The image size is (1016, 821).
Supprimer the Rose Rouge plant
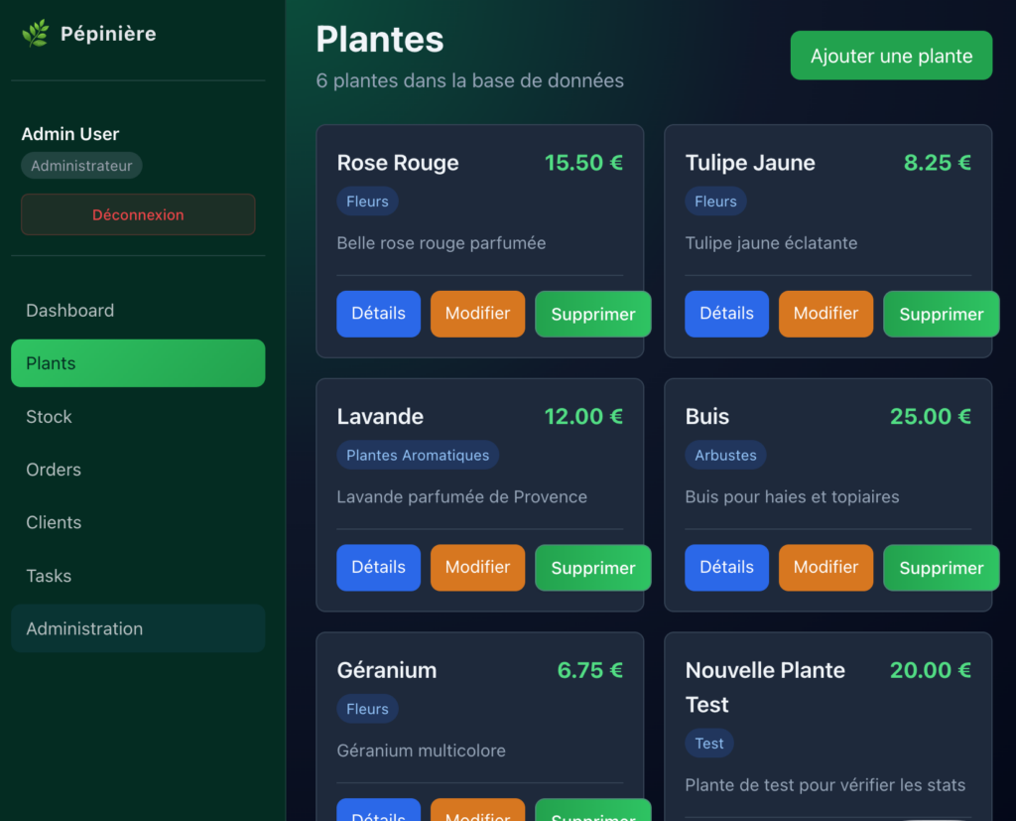click(x=593, y=314)
